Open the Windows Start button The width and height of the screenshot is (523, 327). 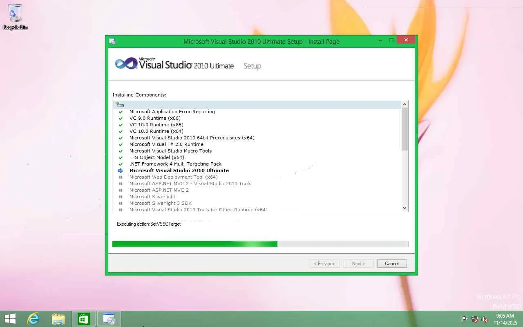click(x=10, y=319)
